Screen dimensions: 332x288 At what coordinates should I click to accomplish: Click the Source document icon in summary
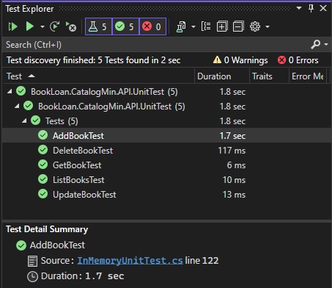32,261
